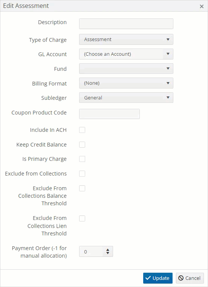Decrease Payment Order with the down arrow
The image size is (208, 287).
[108, 253]
